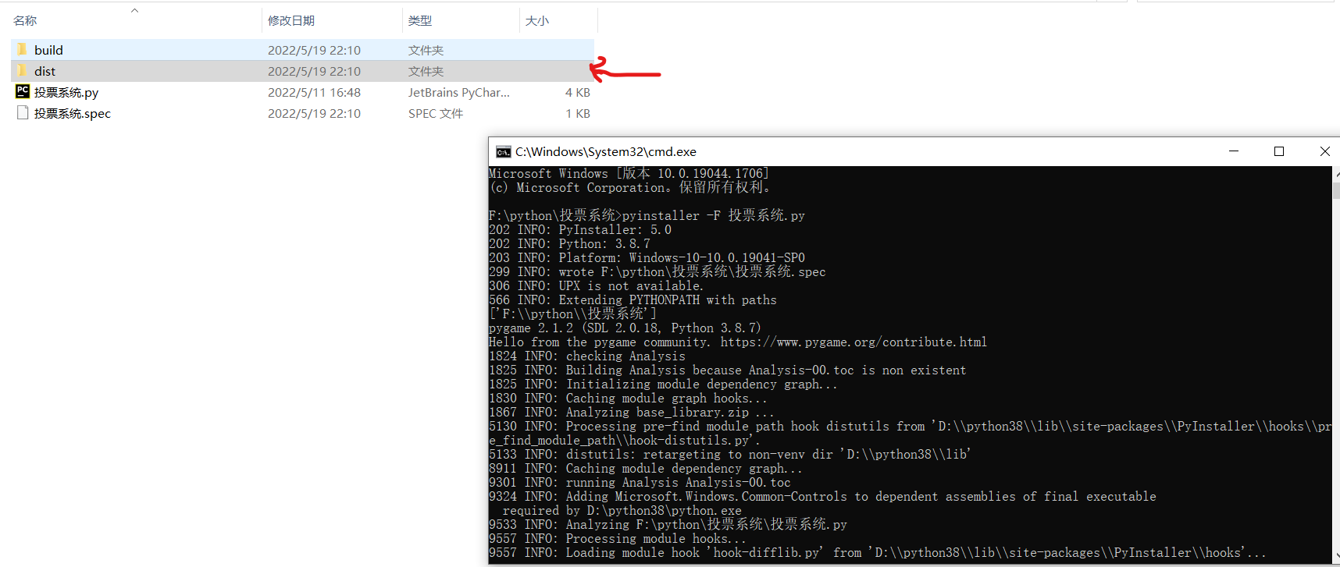The width and height of the screenshot is (1340, 567).
Task: Click build's date 2022/5/19 22:10
Action: [314, 50]
